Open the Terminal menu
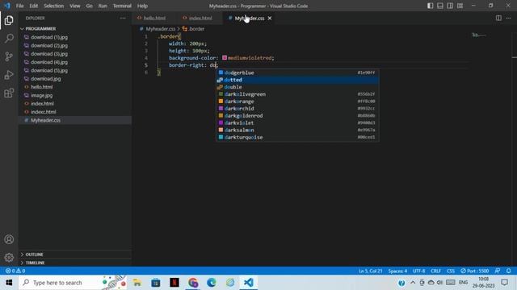This screenshot has height=290, width=517. point(122,6)
